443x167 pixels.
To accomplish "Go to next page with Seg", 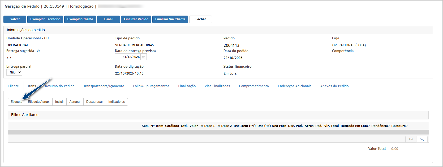I will click(x=422, y=139).
